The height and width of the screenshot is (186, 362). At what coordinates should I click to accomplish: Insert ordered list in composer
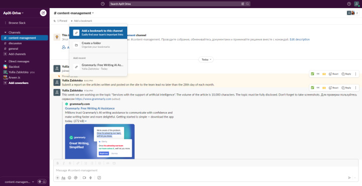pyautogui.click(x=85, y=163)
